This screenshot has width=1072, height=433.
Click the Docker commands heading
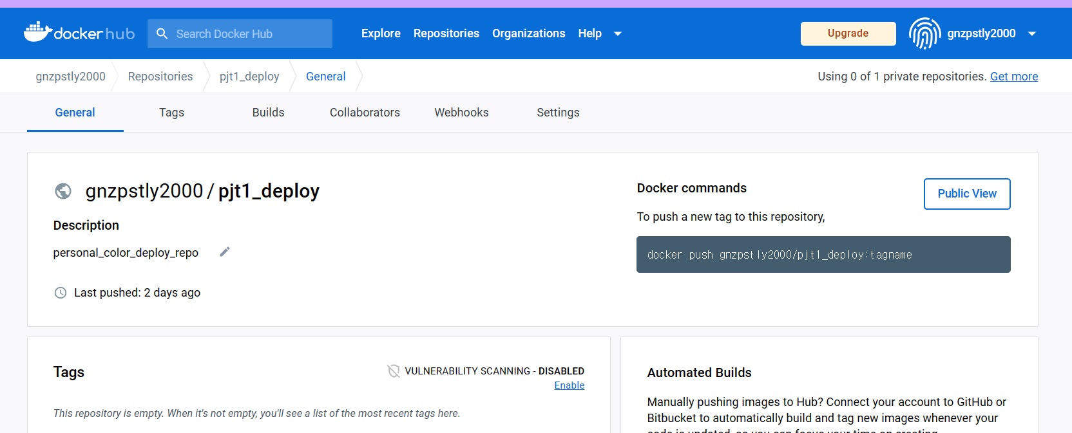[x=692, y=188]
